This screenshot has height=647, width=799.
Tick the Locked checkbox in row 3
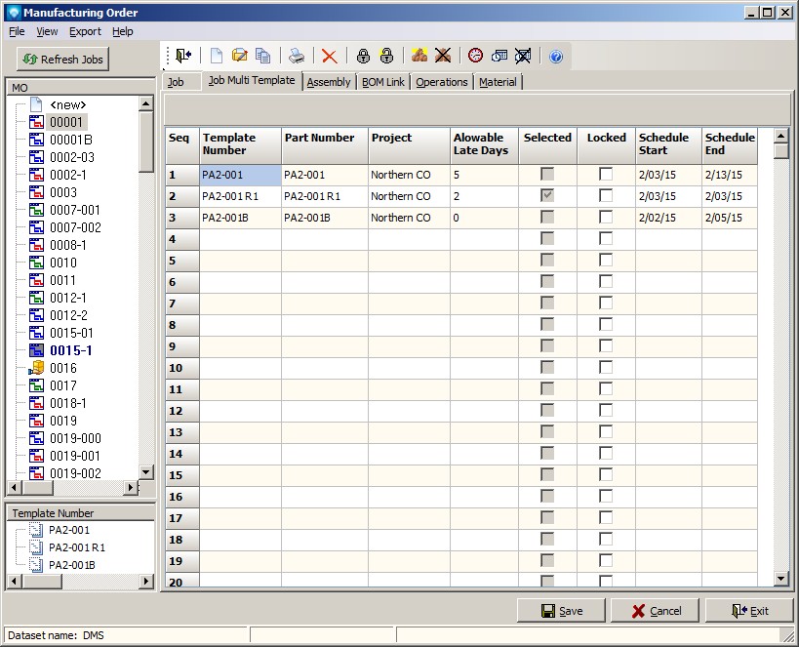[x=606, y=218]
